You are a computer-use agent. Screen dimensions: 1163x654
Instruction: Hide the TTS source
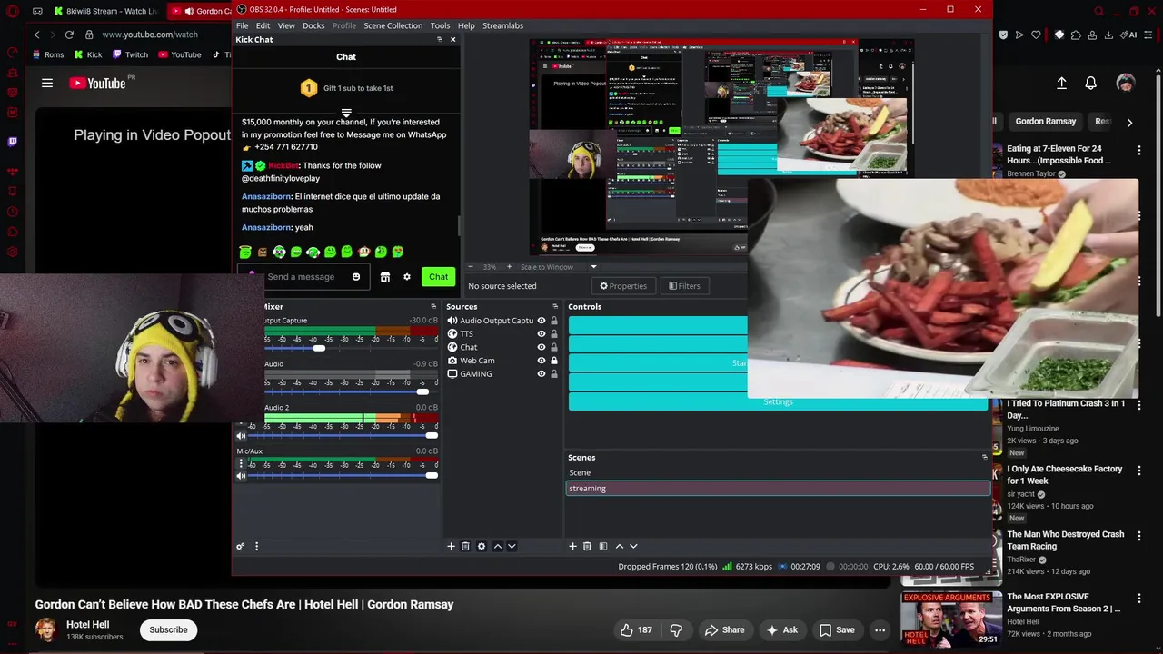(542, 333)
